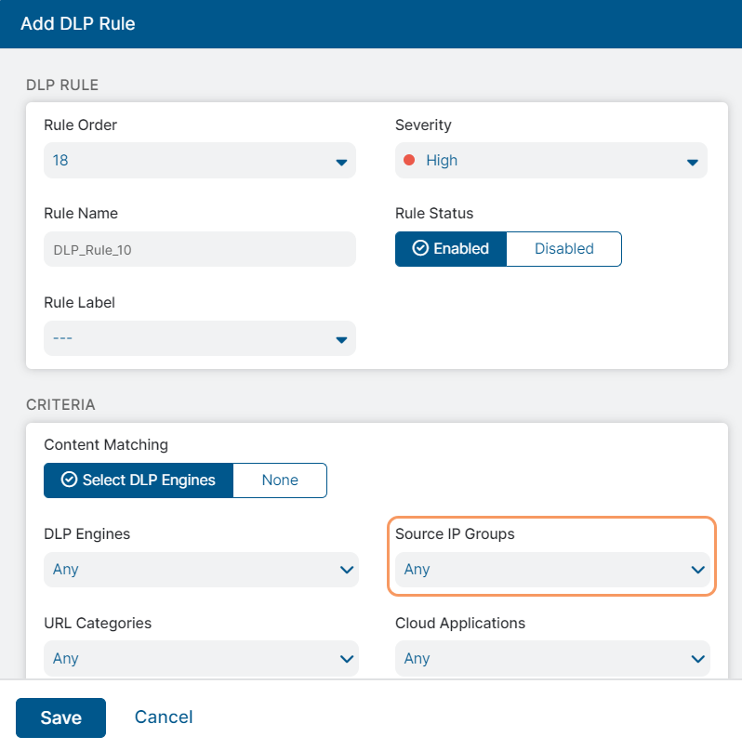The width and height of the screenshot is (742, 750).
Task: Click the Severity dropdown arrow icon
Action: click(x=692, y=163)
